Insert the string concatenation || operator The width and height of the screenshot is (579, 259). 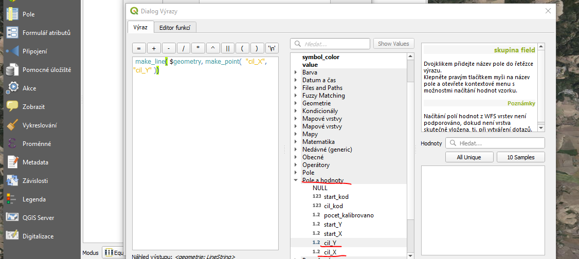click(228, 48)
